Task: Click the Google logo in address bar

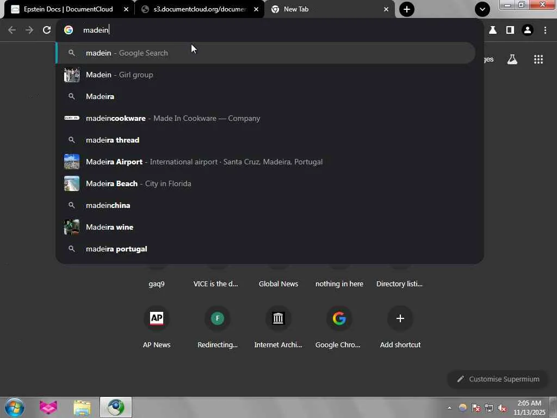Action: [x=69, y=30]
